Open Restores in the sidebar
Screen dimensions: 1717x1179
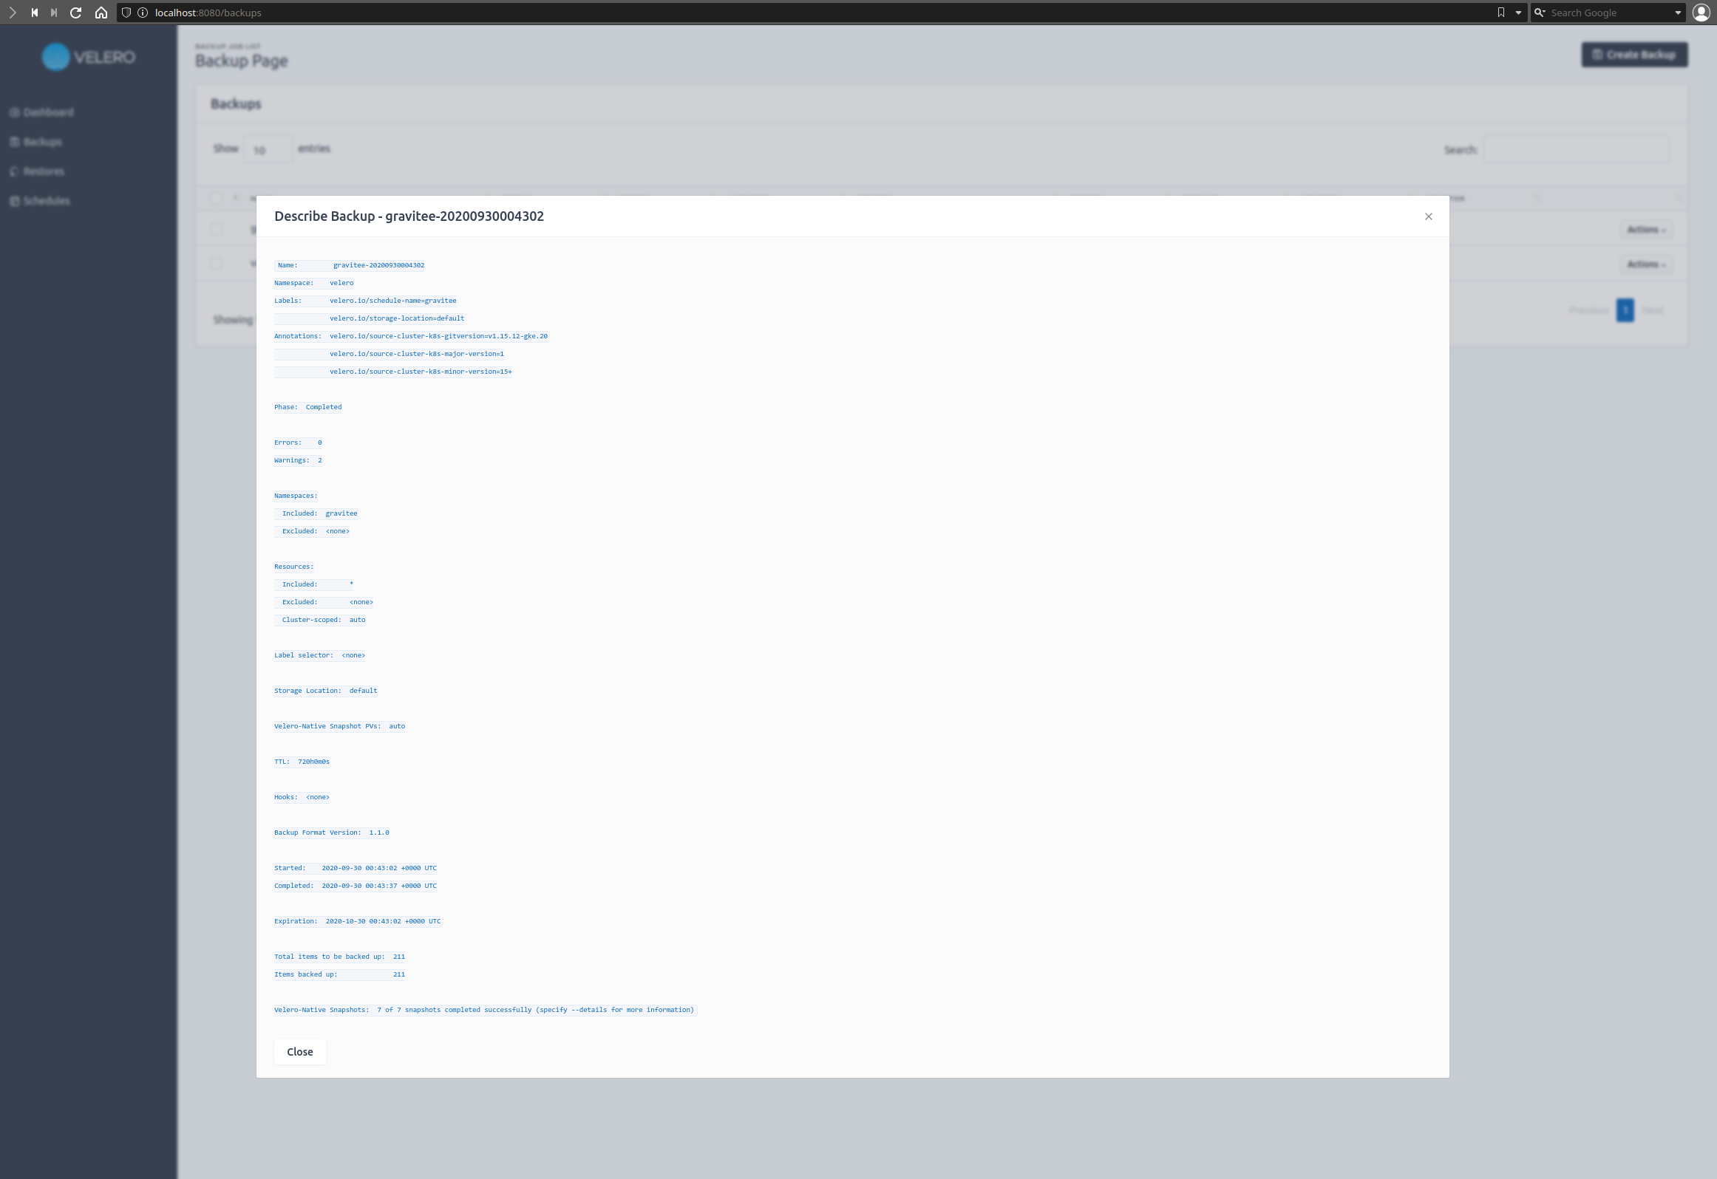click(38, 171)
